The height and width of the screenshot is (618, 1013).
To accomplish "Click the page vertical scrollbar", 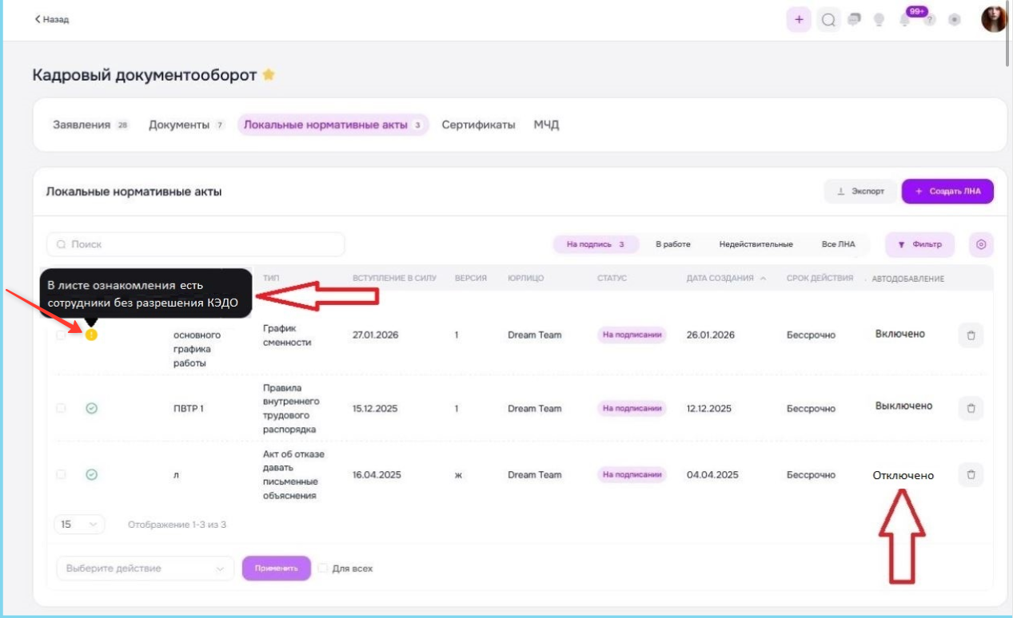I will pyautogui.click(x=1008, y=36).
